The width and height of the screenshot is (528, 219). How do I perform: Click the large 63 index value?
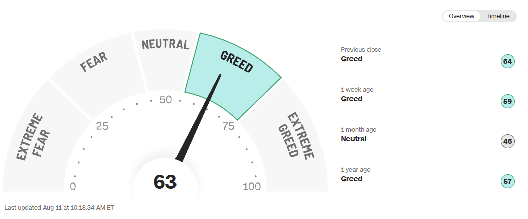(165, 182)
